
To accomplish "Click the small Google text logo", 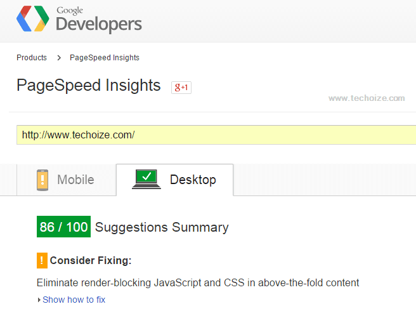I will 70,11.
